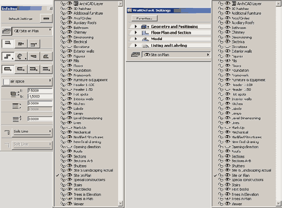This screenshot has height=208, width=282.
Task: Click the left layer menu scroll down arrow
Action: tap(120, 203)
